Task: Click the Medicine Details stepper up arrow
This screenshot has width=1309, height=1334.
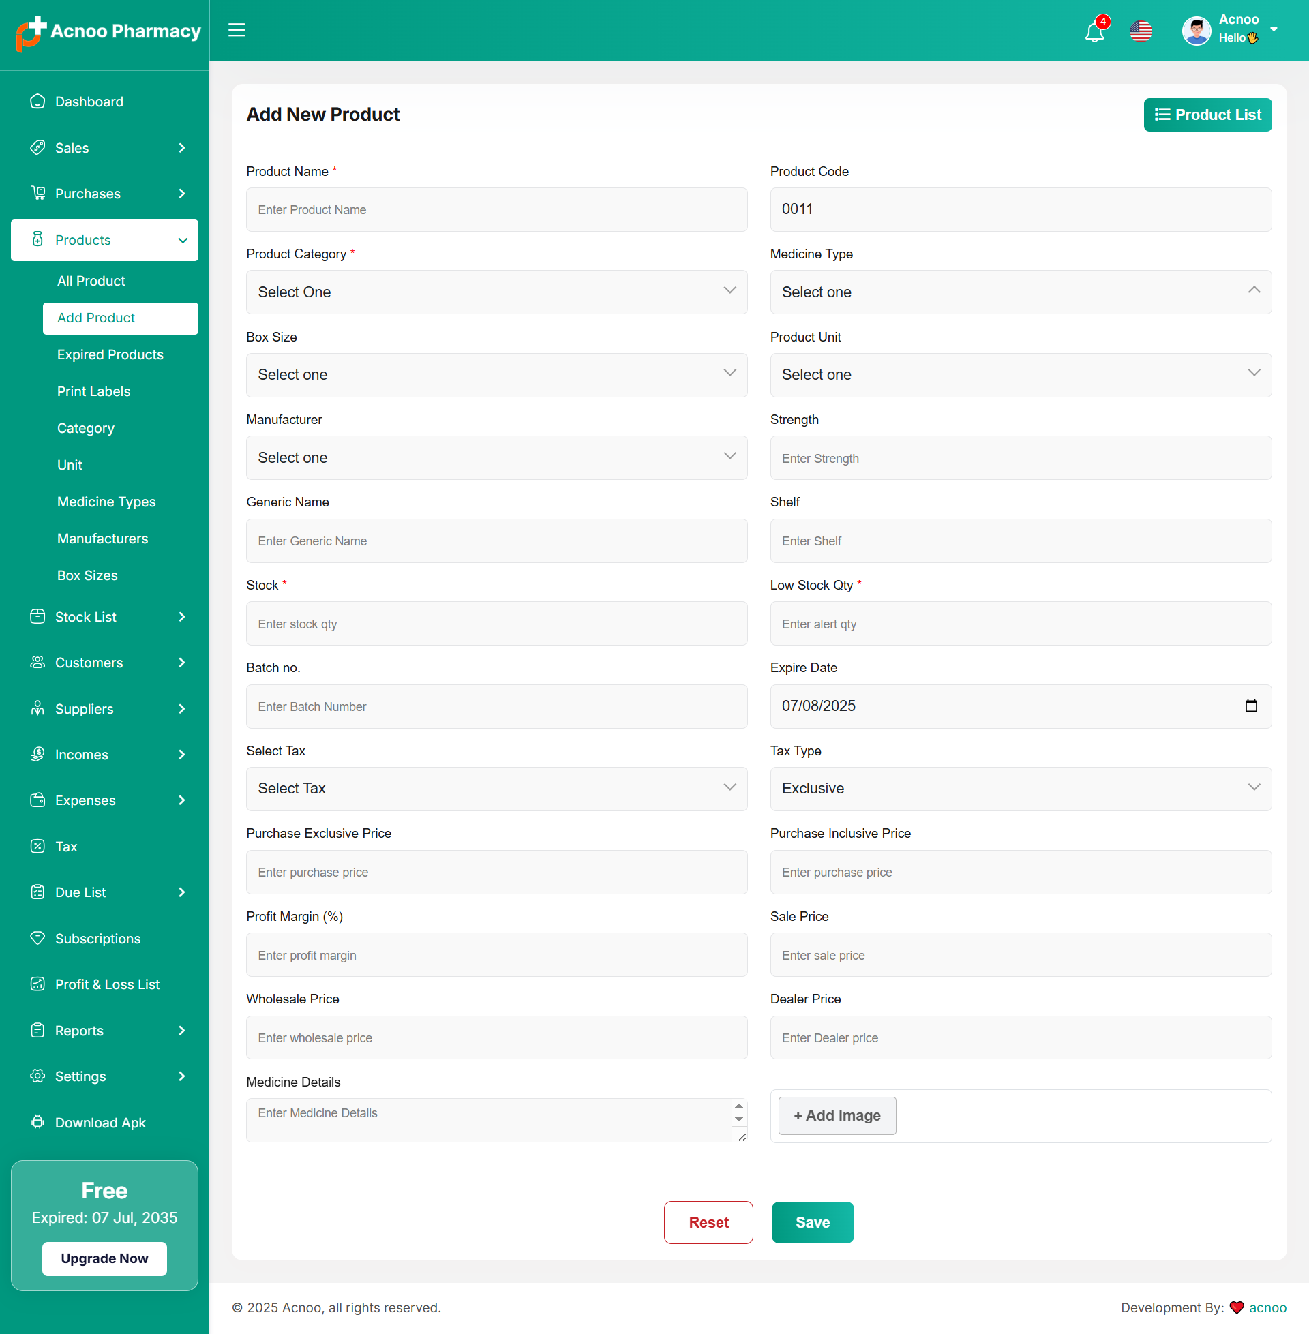Action: coord(738,1106)
